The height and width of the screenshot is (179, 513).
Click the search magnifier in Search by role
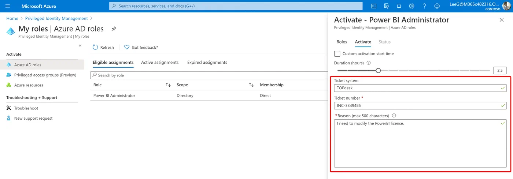click(95, 75)
